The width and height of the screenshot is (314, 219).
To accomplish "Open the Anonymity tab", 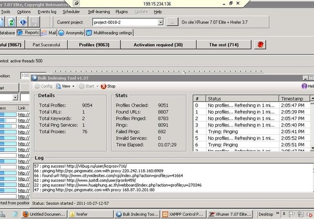I will coord(71,33).
